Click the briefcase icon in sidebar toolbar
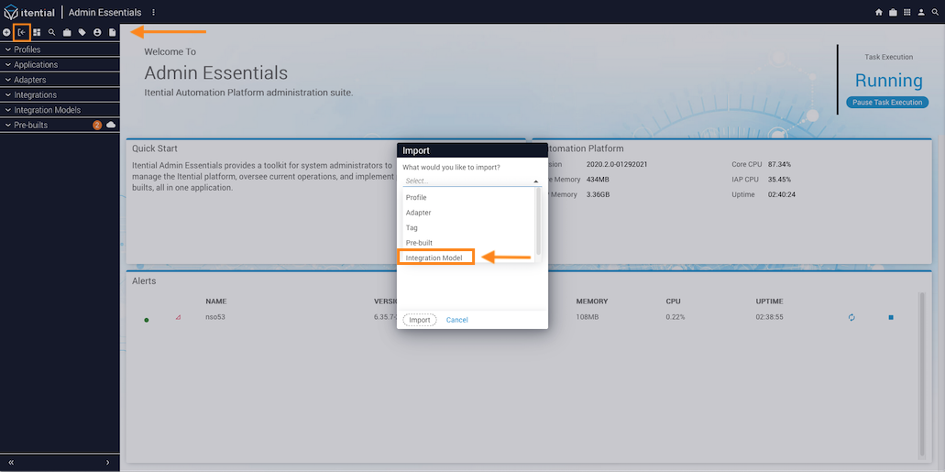Viewport: 945px width, 472px height. click(67, 32)
